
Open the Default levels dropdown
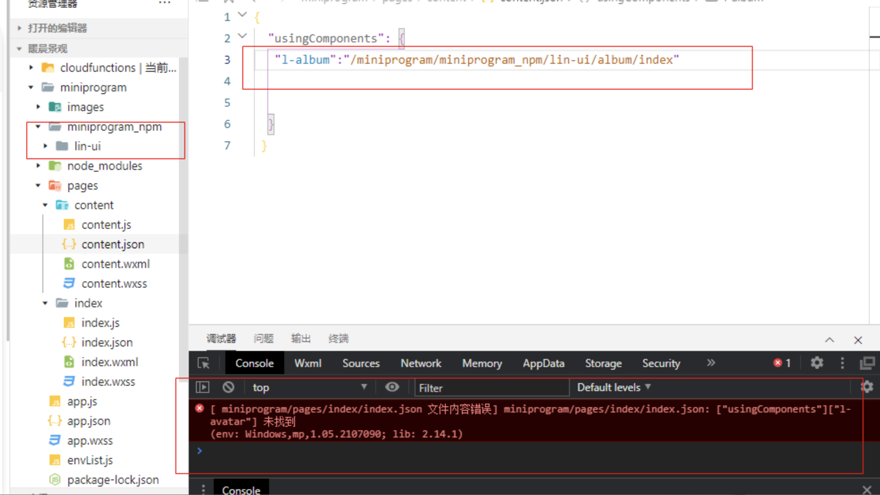[x=612, y=387]
